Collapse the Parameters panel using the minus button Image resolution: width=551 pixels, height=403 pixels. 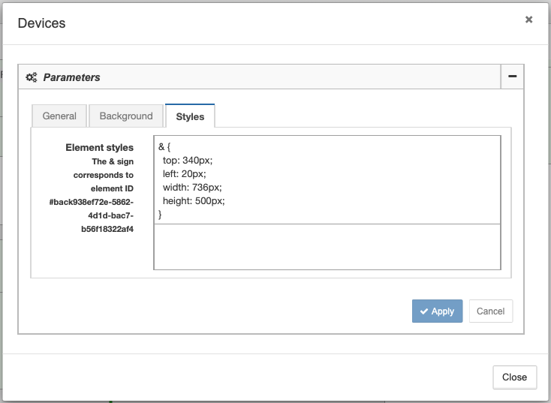click(x=513, y=77)
